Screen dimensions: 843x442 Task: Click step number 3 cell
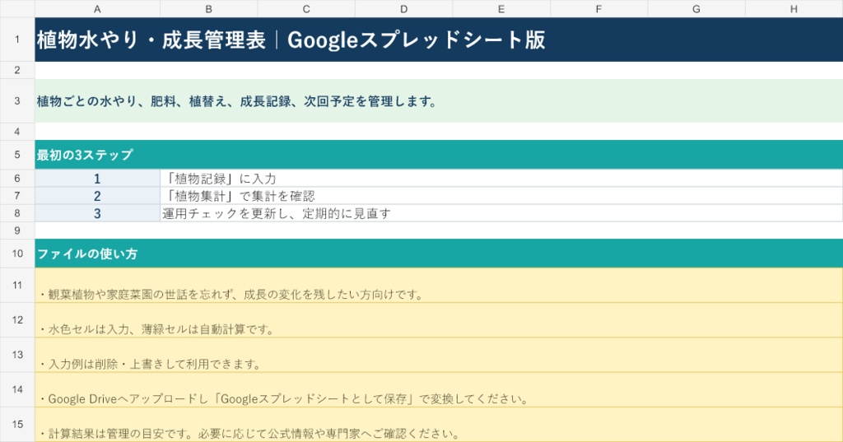[x=97, y=213]
